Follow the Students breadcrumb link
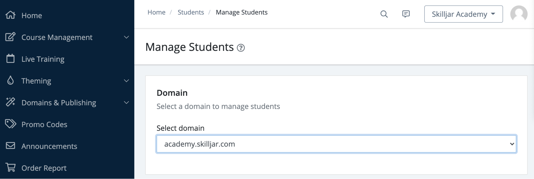The width and height of the screenshot is (534, 179). point(191,12)
